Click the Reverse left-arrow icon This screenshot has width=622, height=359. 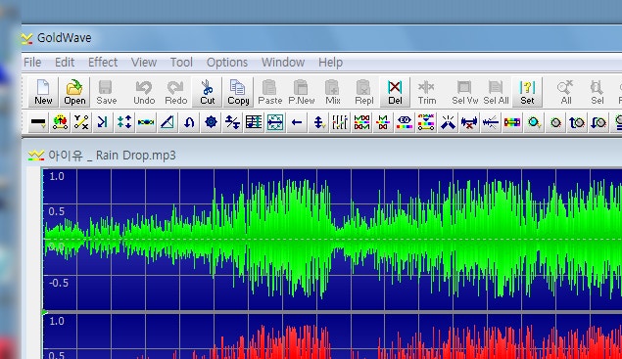[297, 122]
